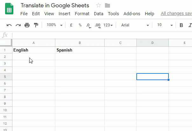Select the Spanish cell in B1
The width and height of the screenshot is (192, 131).
coord(80,50)
